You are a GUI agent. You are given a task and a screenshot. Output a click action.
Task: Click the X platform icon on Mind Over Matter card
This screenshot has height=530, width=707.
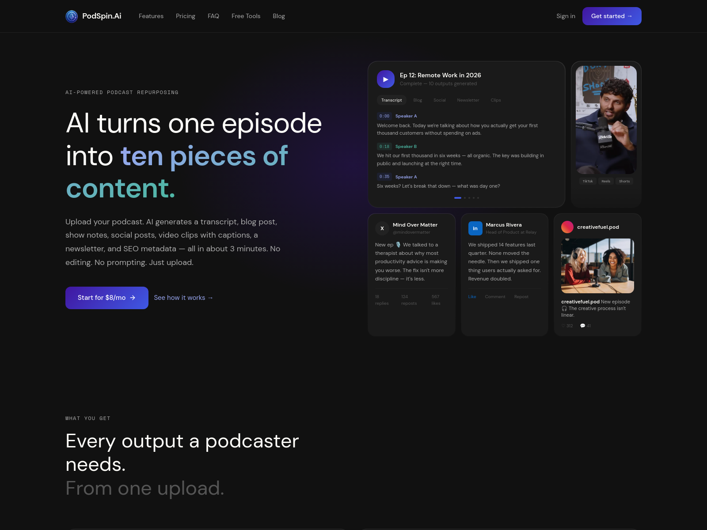point(382,228)
